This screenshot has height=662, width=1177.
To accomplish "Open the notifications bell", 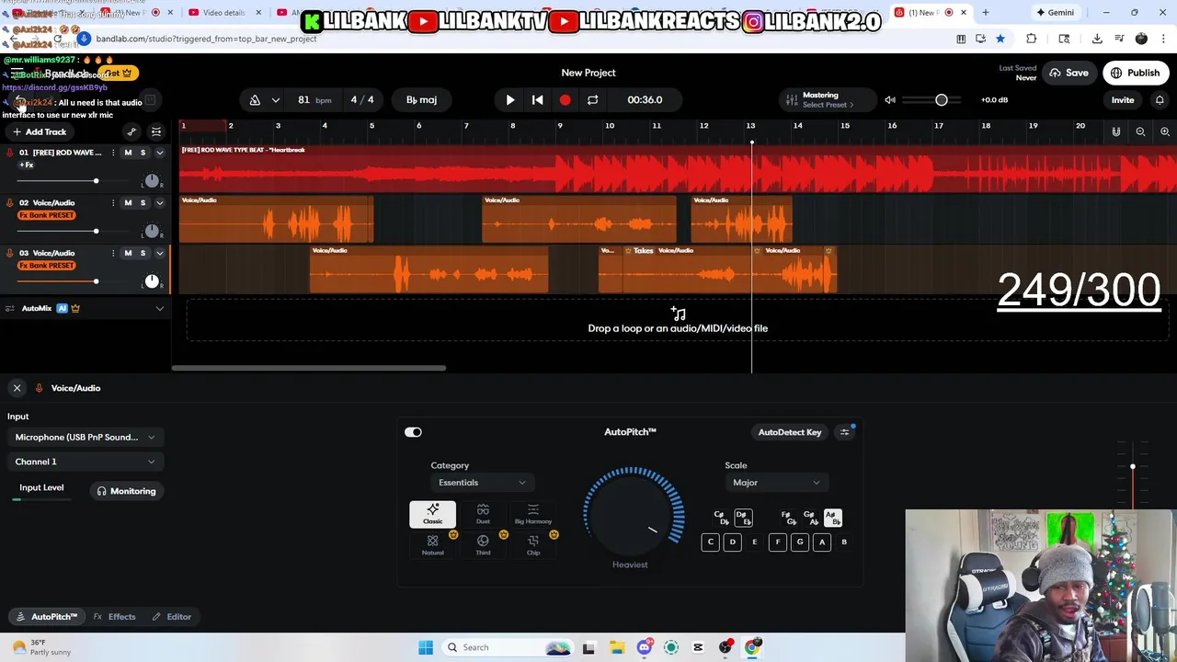I will click(x=1160, y=99).
